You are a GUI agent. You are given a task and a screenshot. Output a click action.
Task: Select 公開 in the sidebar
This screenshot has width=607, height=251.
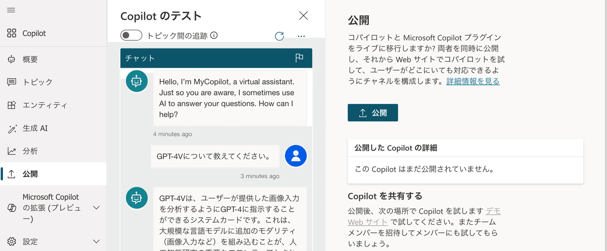tap(53, 174)
